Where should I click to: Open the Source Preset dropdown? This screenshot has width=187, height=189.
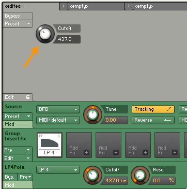(x=18, y=117)
